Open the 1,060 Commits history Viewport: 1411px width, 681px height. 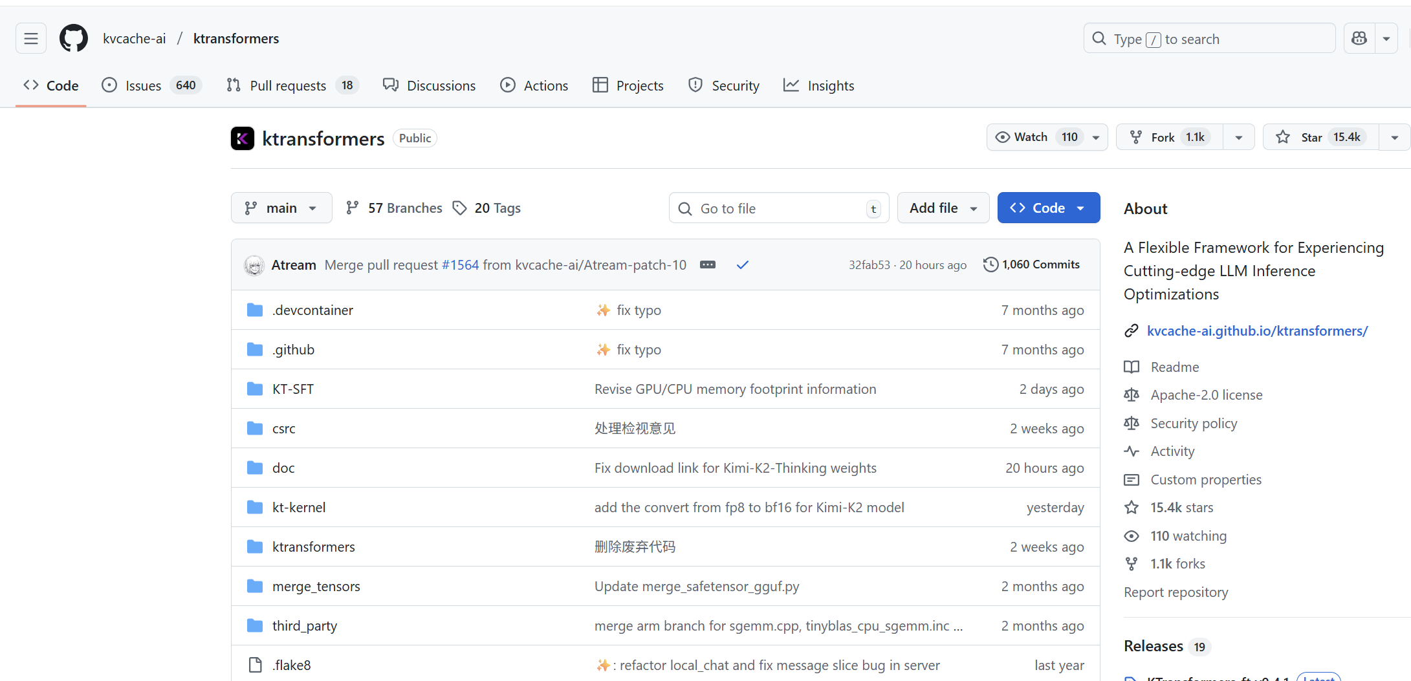coord(1031,265)
